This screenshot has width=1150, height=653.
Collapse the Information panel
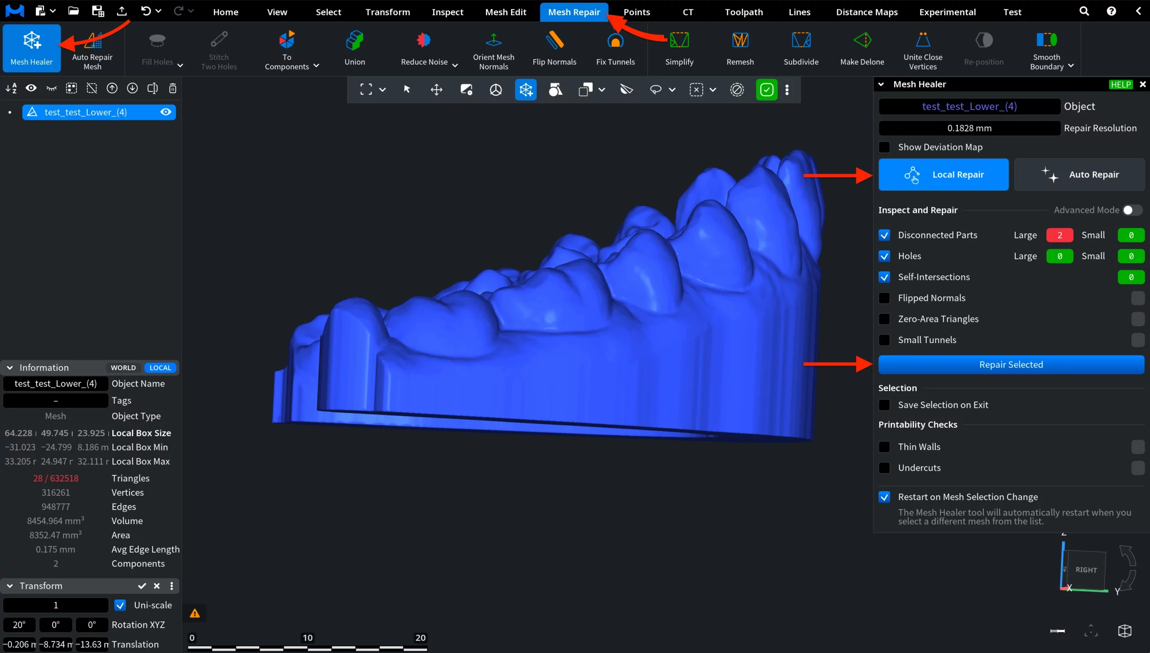click(x=10, y=368)
